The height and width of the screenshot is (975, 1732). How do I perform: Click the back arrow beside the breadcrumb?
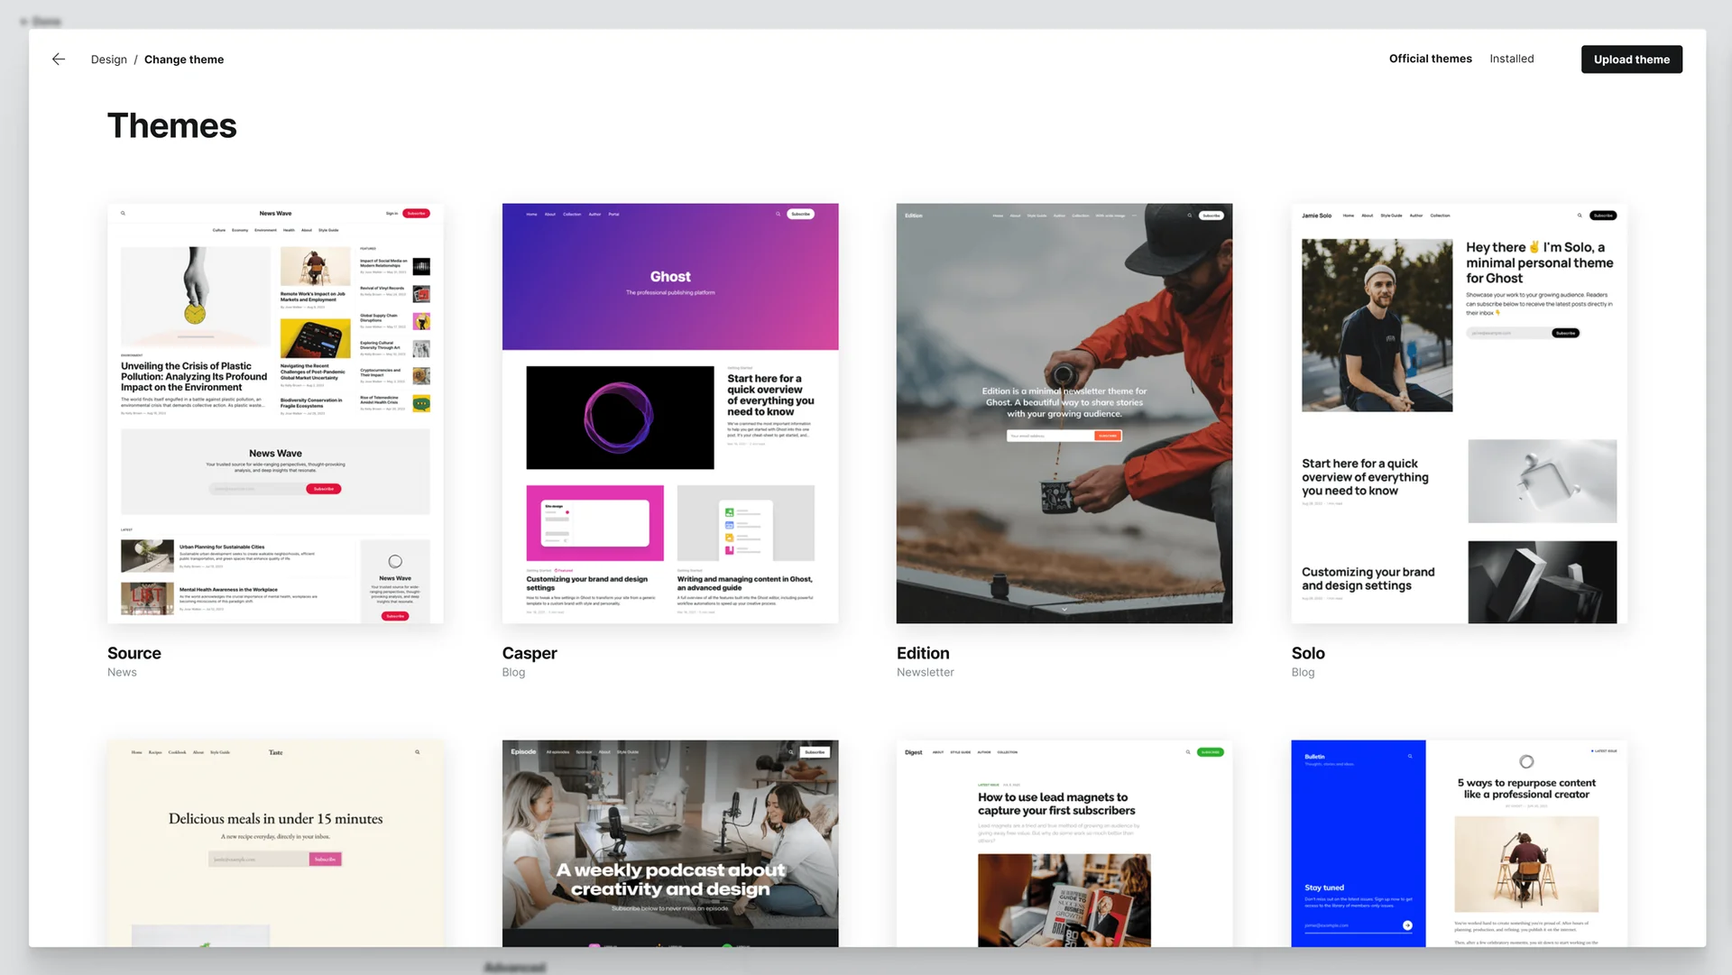[58, 59]
